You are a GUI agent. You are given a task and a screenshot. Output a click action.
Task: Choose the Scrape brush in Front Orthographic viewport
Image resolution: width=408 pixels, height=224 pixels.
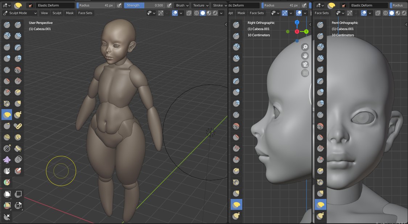(321, 159)
